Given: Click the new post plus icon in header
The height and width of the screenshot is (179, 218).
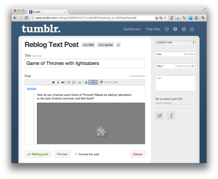Looking at the screenshot, I should tap(167, 29).
